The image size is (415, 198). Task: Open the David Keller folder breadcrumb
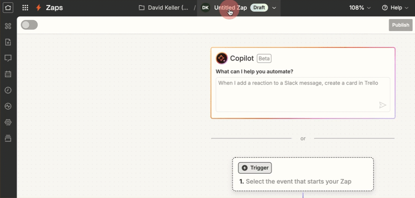[163, 8]
